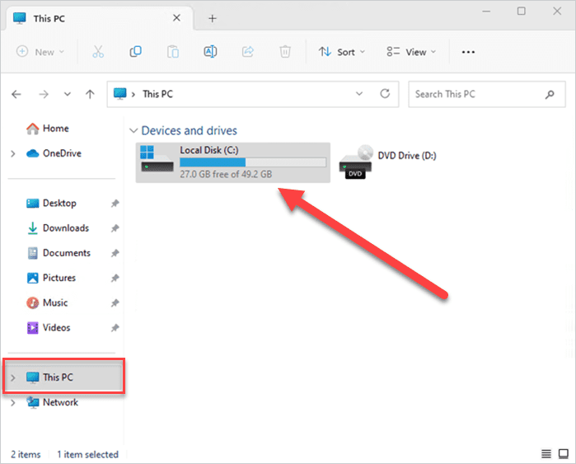Open OneDrive in the navigation pane
This screenshot has width=576, height=464.
point(54,153)
